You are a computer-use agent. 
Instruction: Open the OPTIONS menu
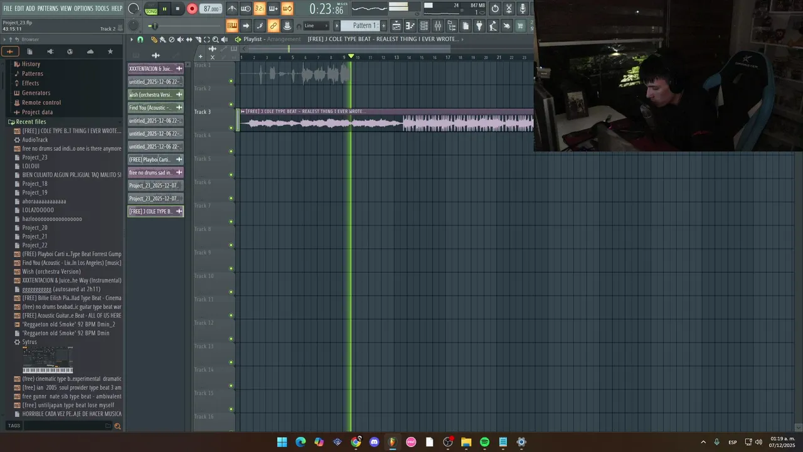tap(83, 8)
